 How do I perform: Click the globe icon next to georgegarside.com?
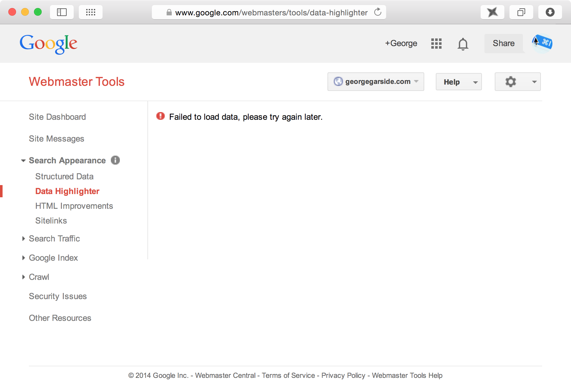(x=338, y=81)
